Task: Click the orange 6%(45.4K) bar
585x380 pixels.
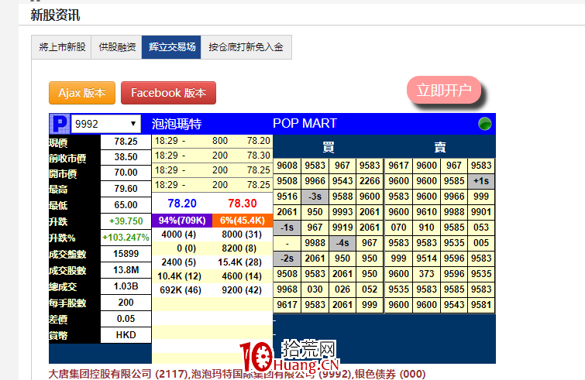Action: pos(243,220)
